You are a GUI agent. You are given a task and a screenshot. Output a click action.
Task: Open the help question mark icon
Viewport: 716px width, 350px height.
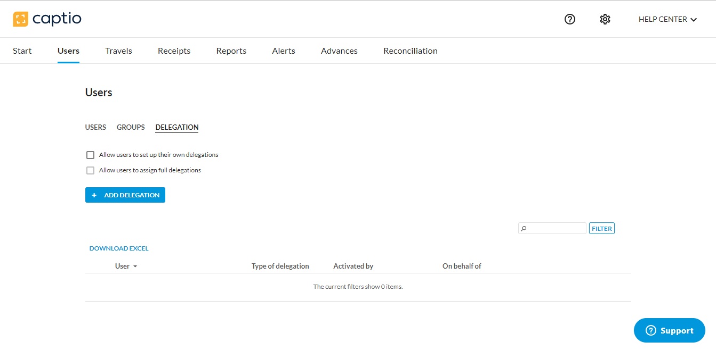(x=570, y=19)
